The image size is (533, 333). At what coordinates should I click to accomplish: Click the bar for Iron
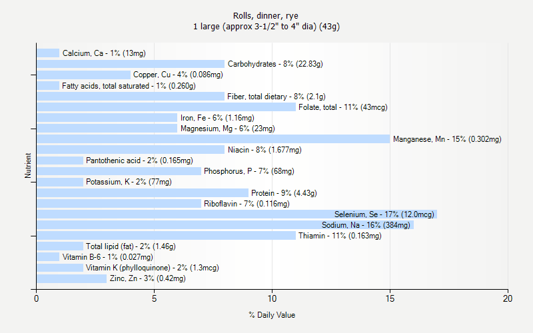point(107,118)
